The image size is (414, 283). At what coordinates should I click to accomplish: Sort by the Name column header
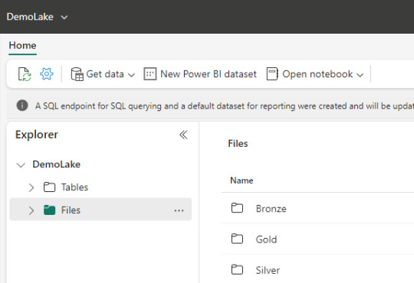(x=242, y=181)
